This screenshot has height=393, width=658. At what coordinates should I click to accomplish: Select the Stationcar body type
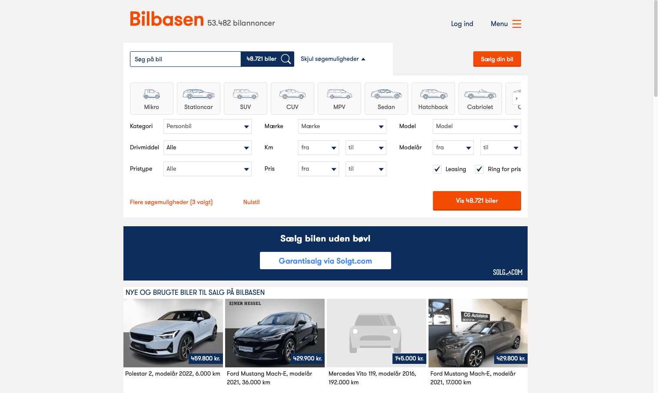coord(198,99)
